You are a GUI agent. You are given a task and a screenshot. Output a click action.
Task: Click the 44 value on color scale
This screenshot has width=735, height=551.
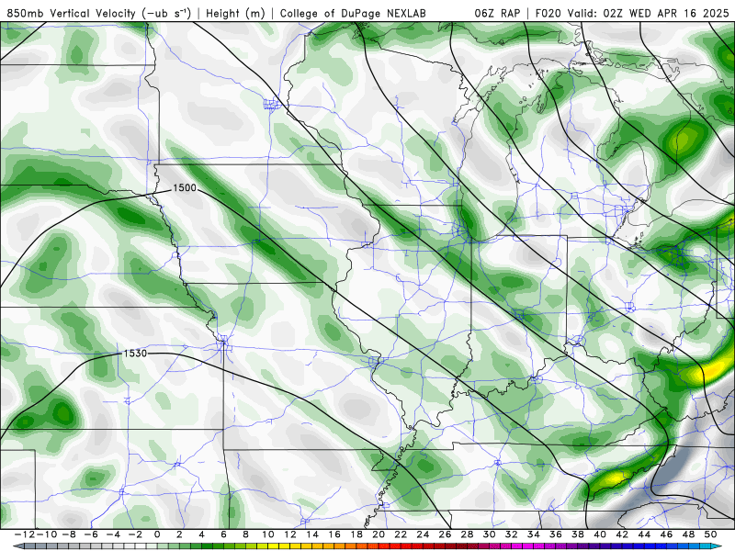[644, 534]
